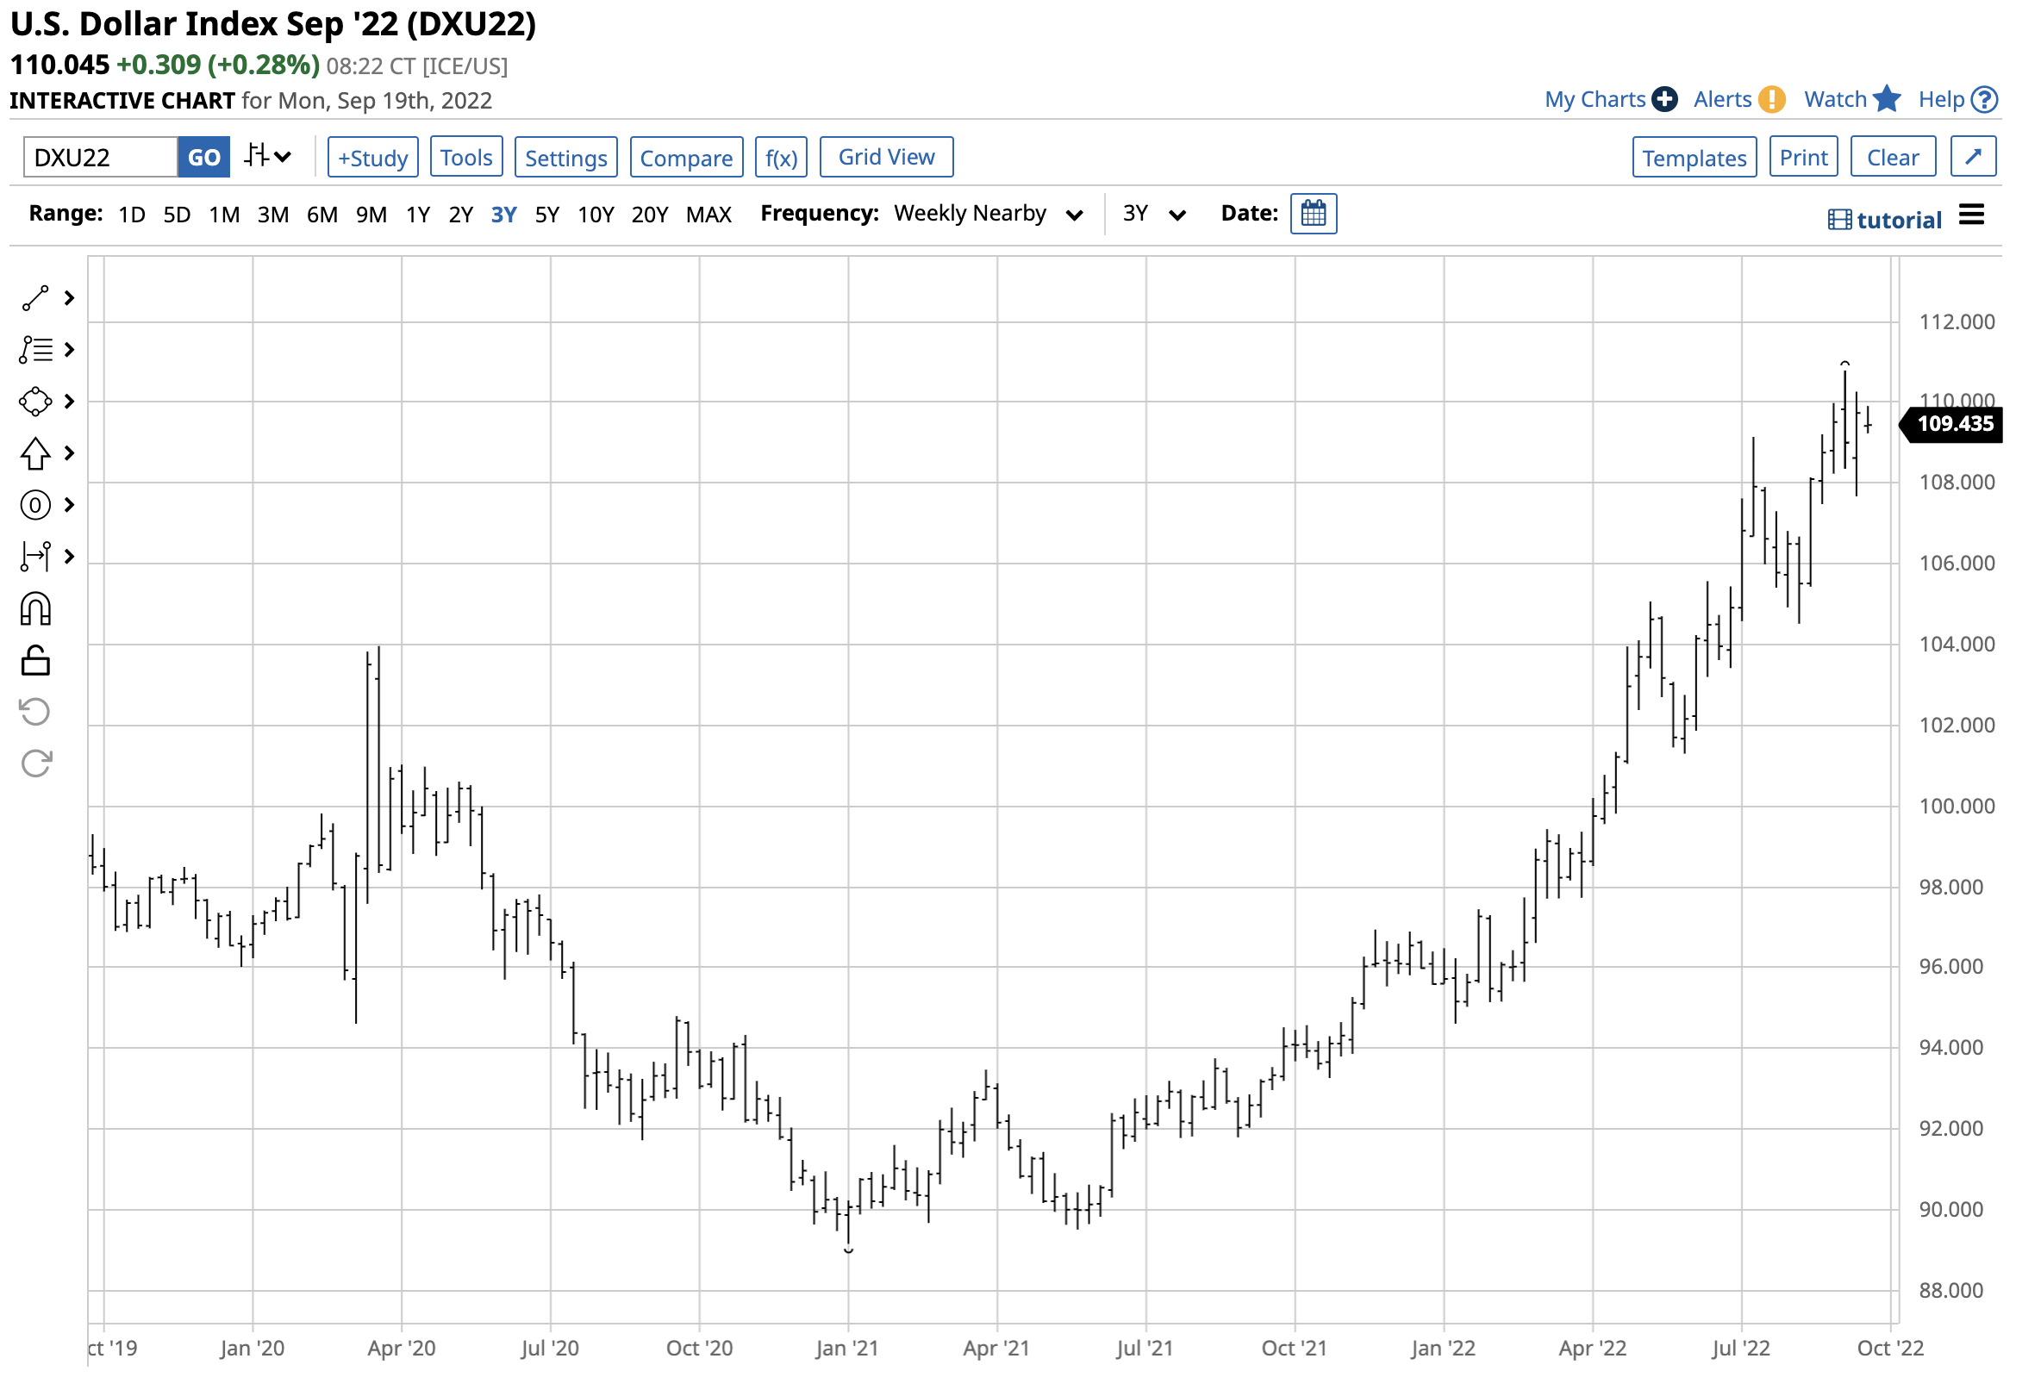Expand arrow marker tool options chevron
Screen dimensions: 2041x1396
69,455
